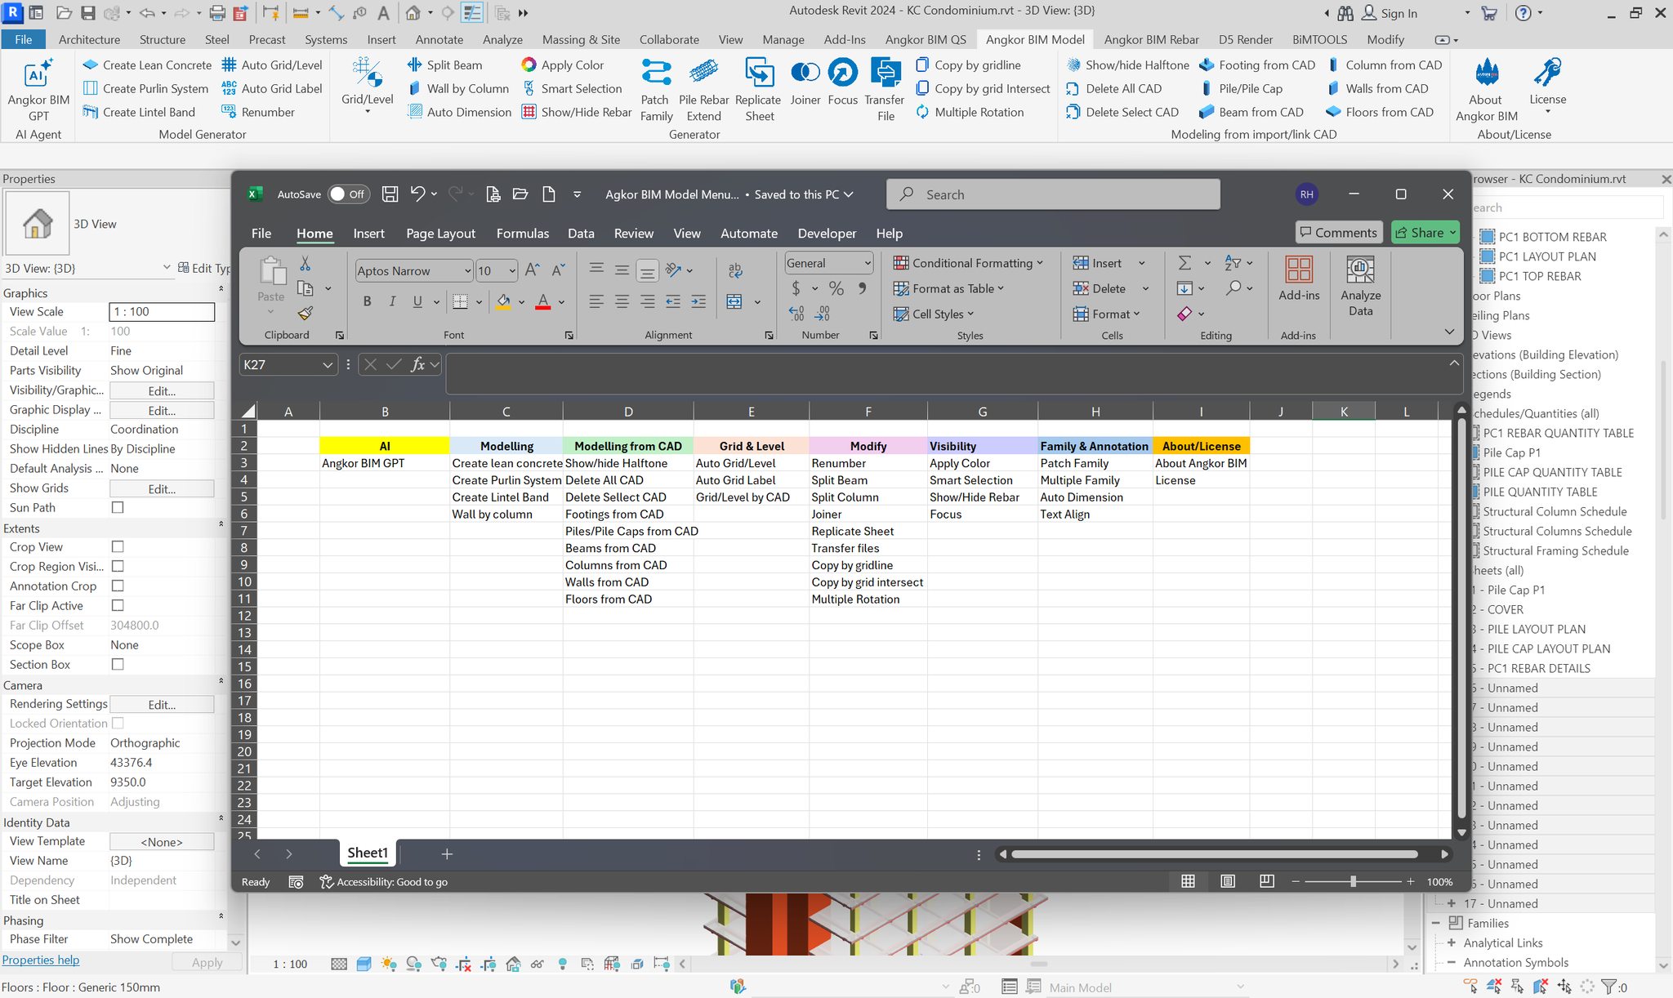
Task: Open the Formulas tab in Excel
Action: tap(523, 234)
